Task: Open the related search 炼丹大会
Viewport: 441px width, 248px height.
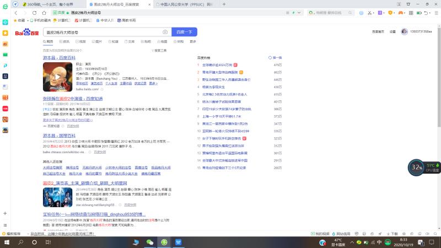Action: [x=76, y=174]
